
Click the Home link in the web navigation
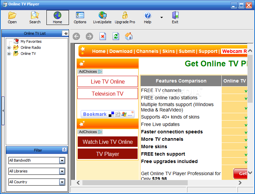click(99, 51)
